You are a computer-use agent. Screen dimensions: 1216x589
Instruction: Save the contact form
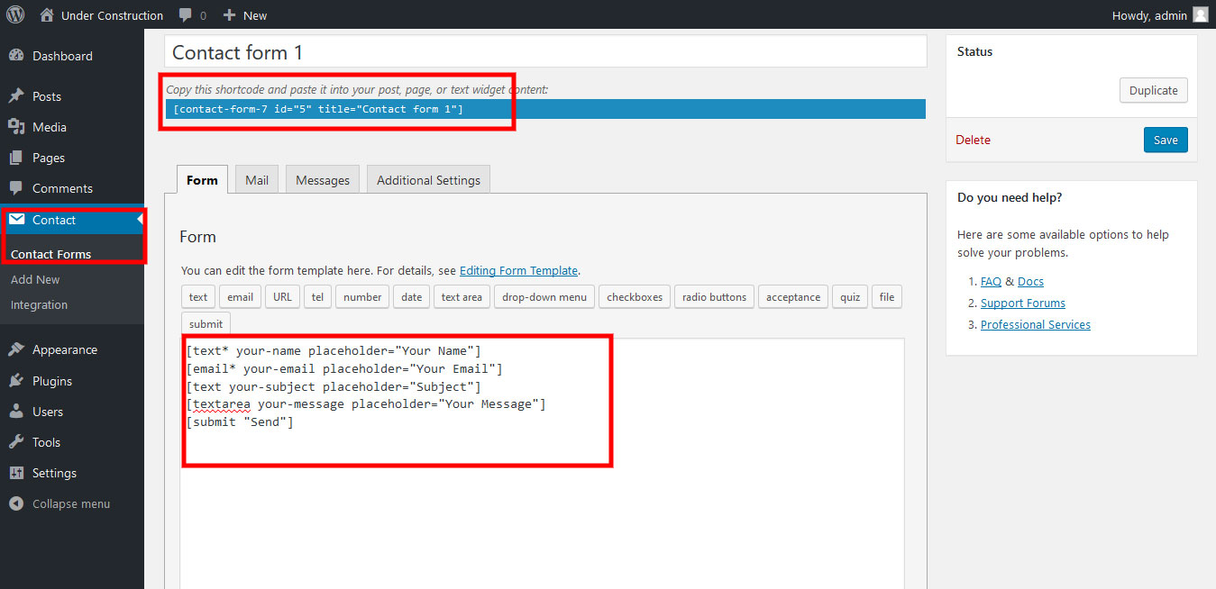pyautogui.click(x=1166, y=140)
